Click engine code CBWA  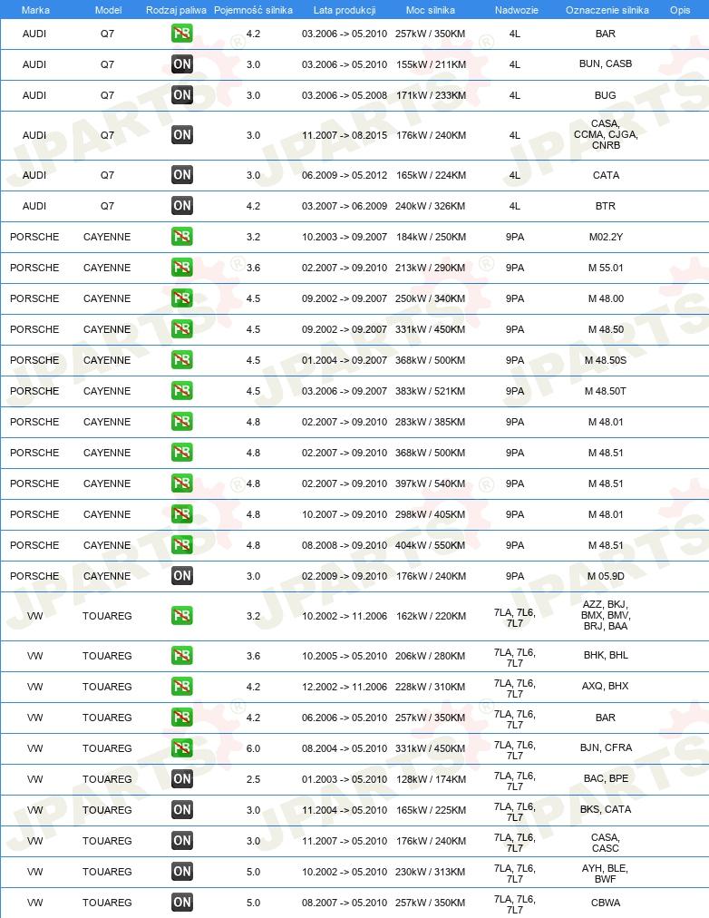pyautogui.click(x=606, y=903)
